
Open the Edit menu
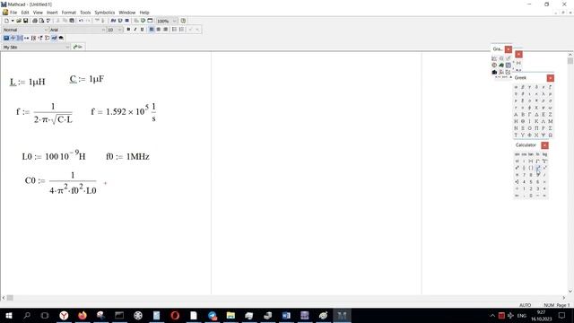point(25,13)
